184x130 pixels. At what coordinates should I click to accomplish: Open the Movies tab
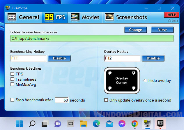pos(85,17)
